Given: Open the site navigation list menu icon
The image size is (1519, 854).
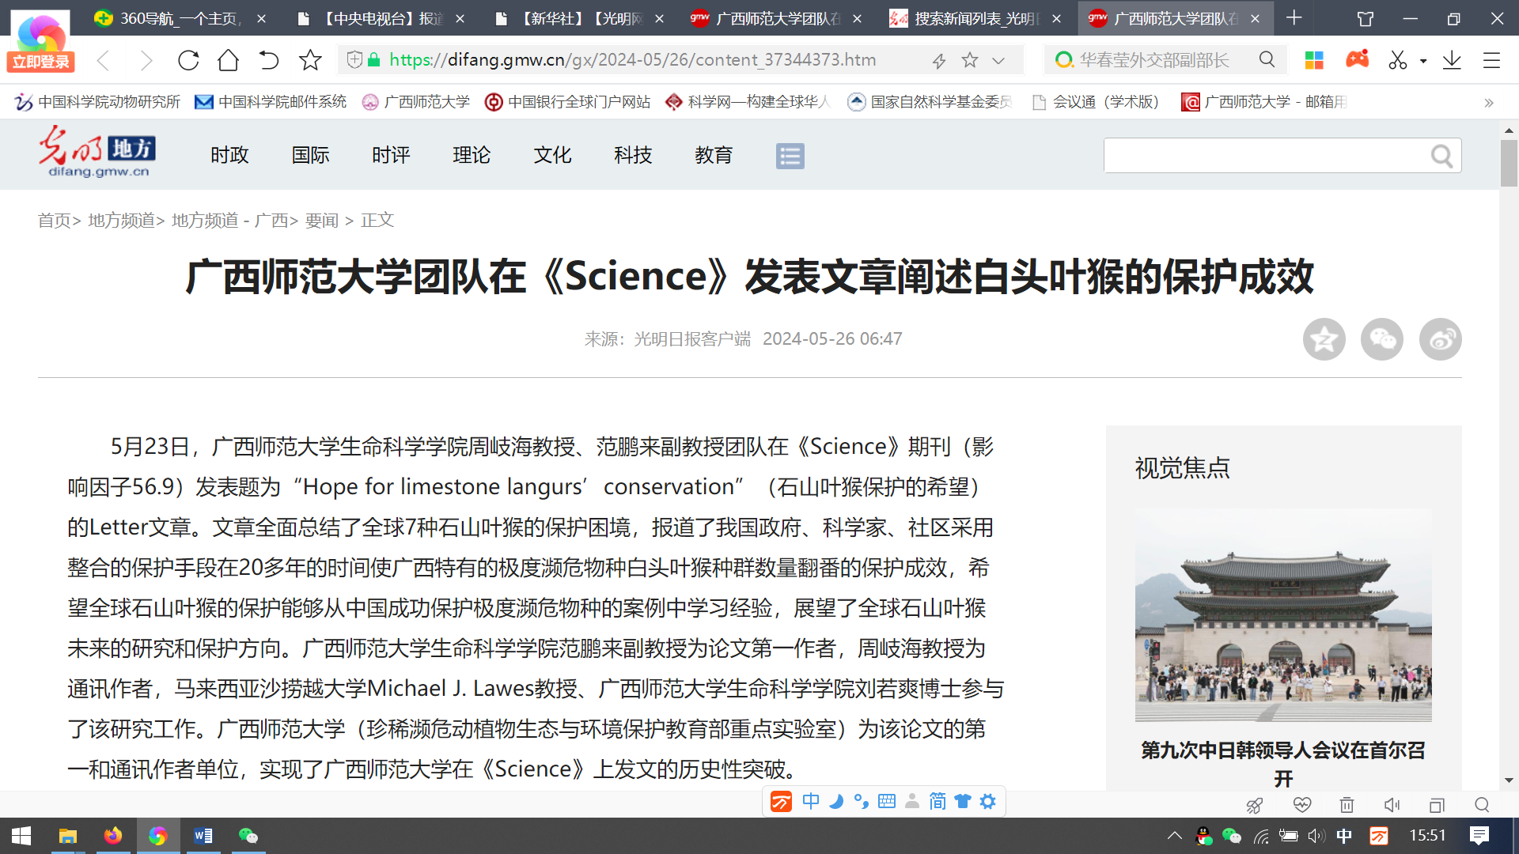Looking at the screenshot, I should 790,156.
